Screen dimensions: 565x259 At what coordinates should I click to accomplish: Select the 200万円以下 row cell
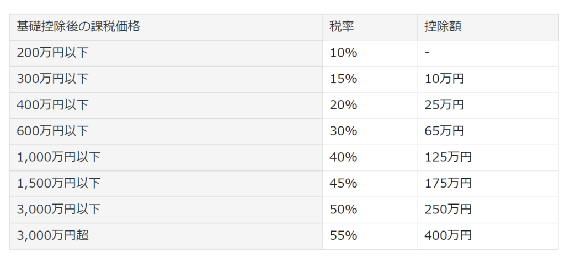pos(166,53)
